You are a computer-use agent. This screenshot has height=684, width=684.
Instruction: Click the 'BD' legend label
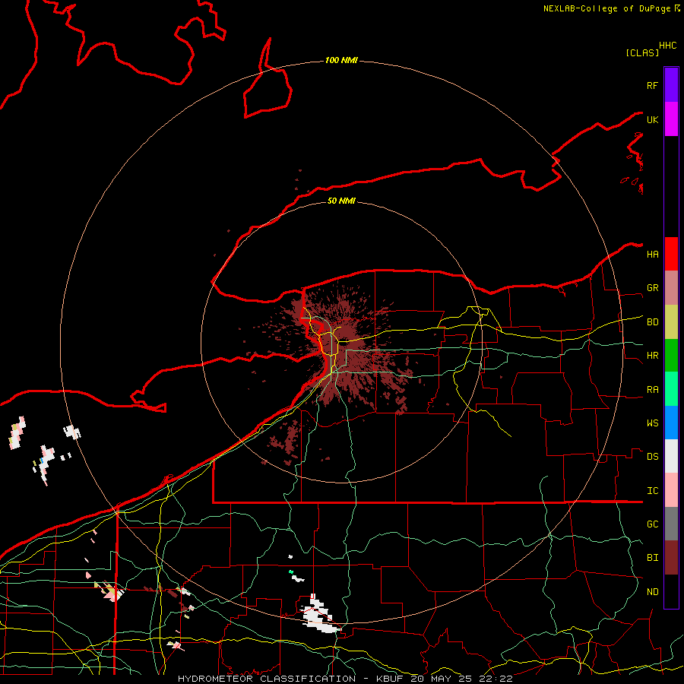click(652, 322)
